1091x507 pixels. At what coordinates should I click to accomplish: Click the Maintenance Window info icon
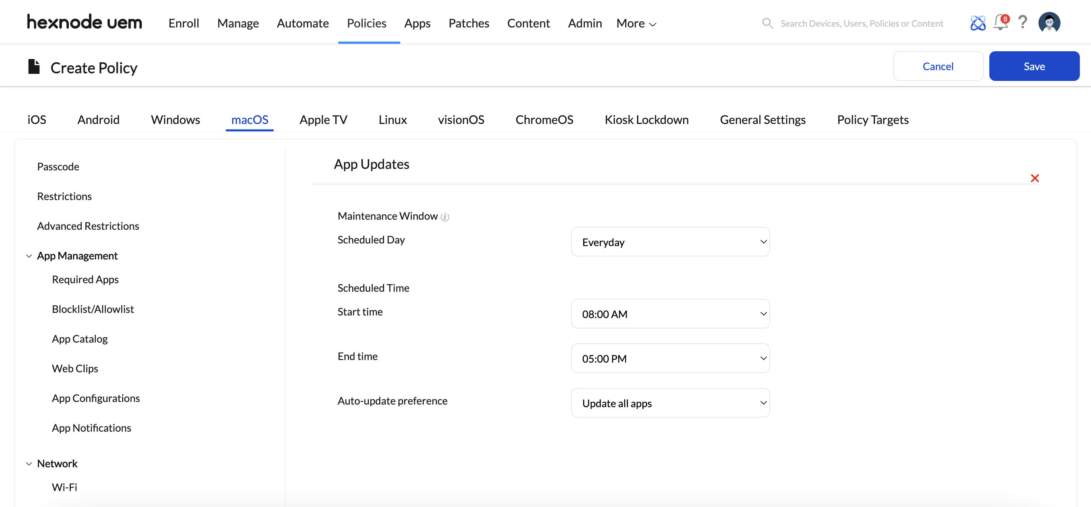(x=445, y=217)
